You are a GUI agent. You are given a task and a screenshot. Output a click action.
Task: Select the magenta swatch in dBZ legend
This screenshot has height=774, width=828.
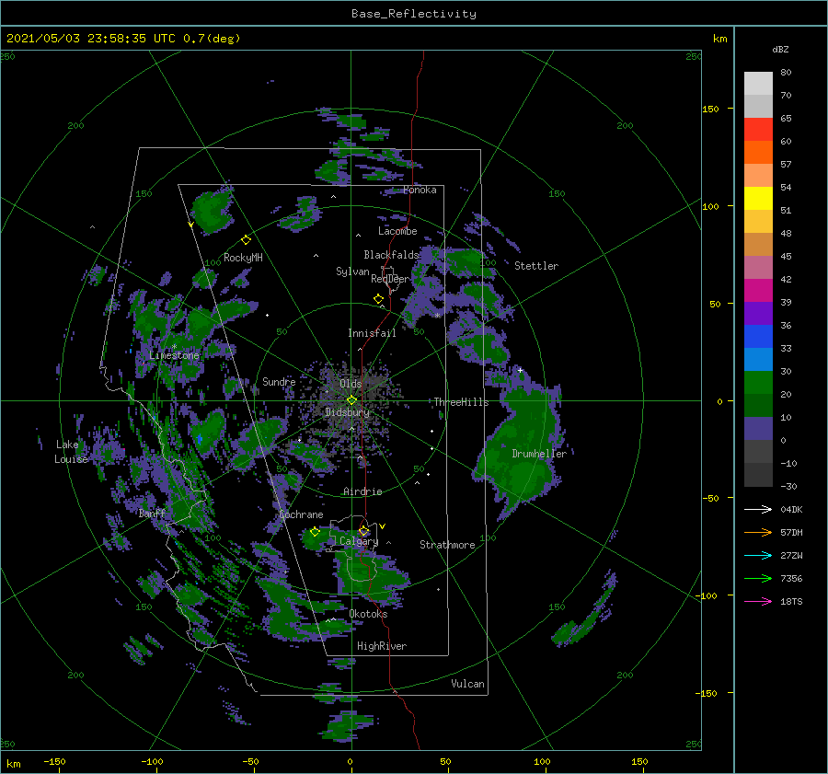tap(758, 291)
